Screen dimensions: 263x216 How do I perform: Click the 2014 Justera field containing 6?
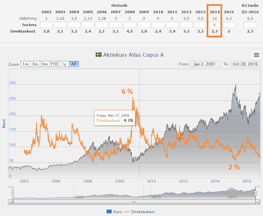coord(215,25)
